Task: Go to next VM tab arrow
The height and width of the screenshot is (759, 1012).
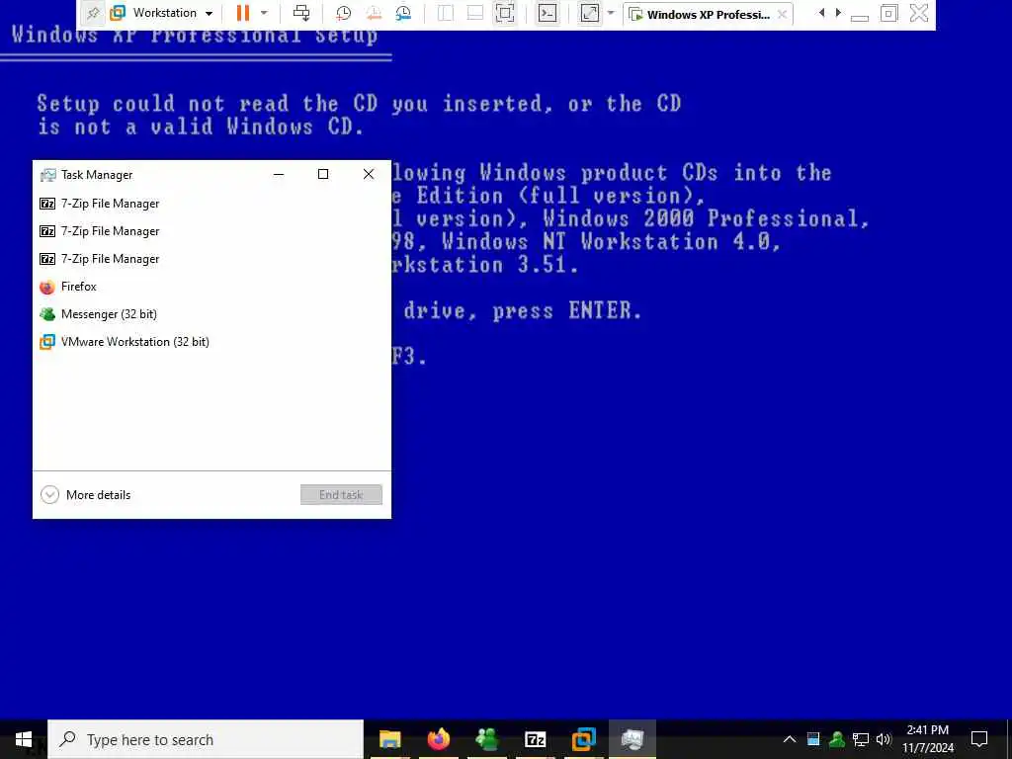Action: (838, 13)
